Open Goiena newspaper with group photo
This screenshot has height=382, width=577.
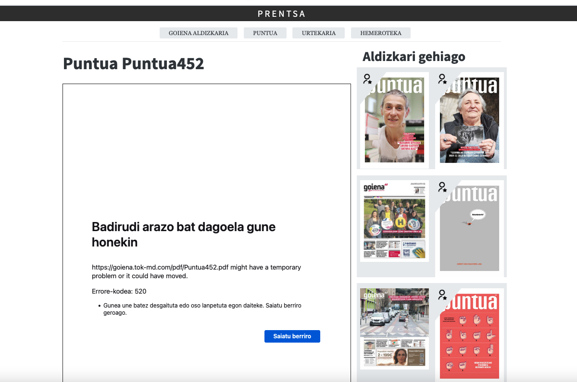coord(394,221)
